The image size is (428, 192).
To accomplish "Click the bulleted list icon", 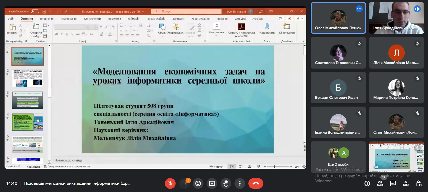I will tap(122, 25).
